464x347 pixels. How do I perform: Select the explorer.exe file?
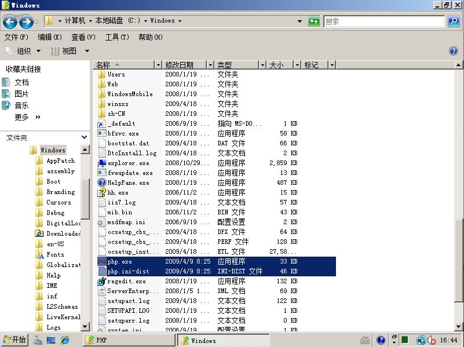click(x=128, y=163)
